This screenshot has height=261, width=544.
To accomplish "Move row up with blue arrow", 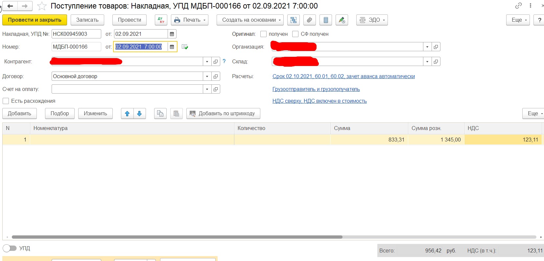I will 127,114.
